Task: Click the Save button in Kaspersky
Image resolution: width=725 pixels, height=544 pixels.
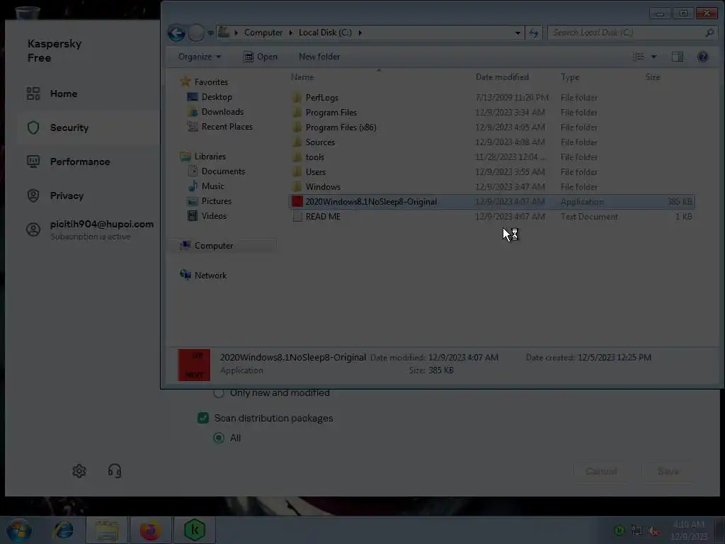Action: (x=668, y=471)
